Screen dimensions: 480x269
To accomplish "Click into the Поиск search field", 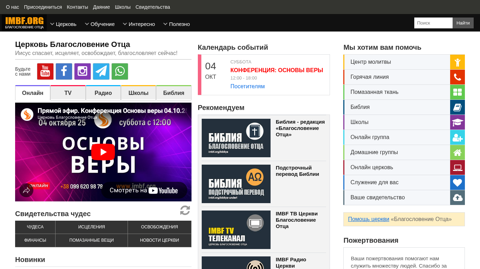I will tap(433, 23).
